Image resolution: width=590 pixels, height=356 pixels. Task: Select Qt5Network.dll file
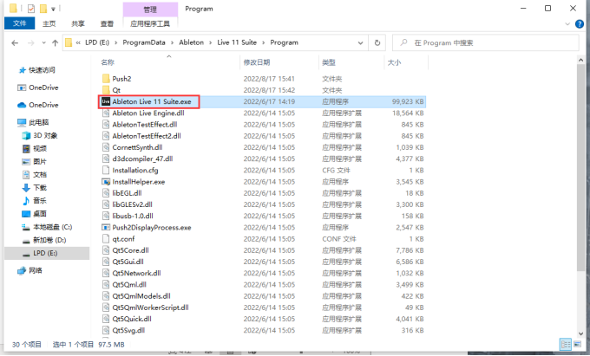click(136, 273)
